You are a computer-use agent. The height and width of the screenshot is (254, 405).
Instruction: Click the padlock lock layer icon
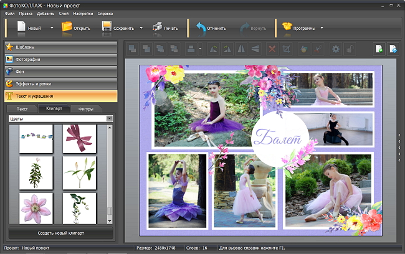351,49
